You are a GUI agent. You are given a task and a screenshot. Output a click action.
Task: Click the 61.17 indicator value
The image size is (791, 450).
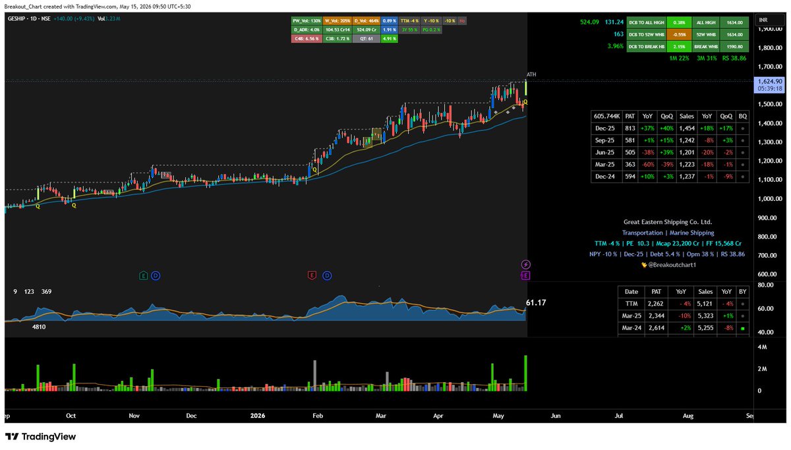pos(536,302)
